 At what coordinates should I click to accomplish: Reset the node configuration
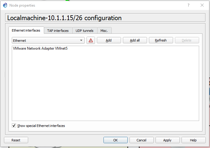(x=16, y=140)
